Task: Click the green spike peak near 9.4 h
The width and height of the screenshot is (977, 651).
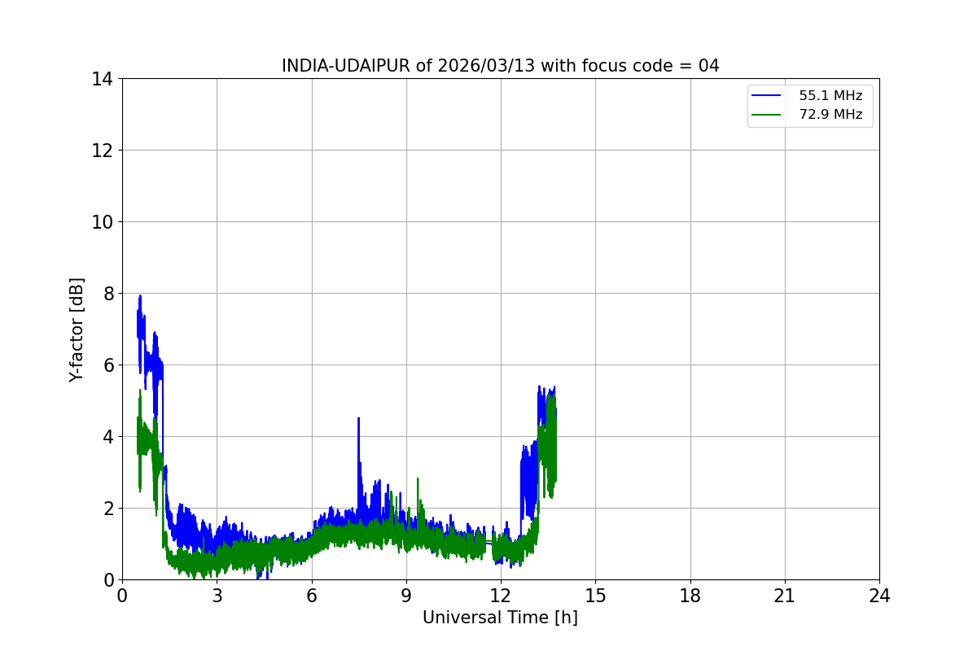Action: tap(418, 479)
